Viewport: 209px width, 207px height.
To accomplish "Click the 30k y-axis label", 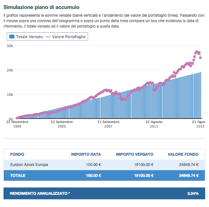I will coord(9,46).
